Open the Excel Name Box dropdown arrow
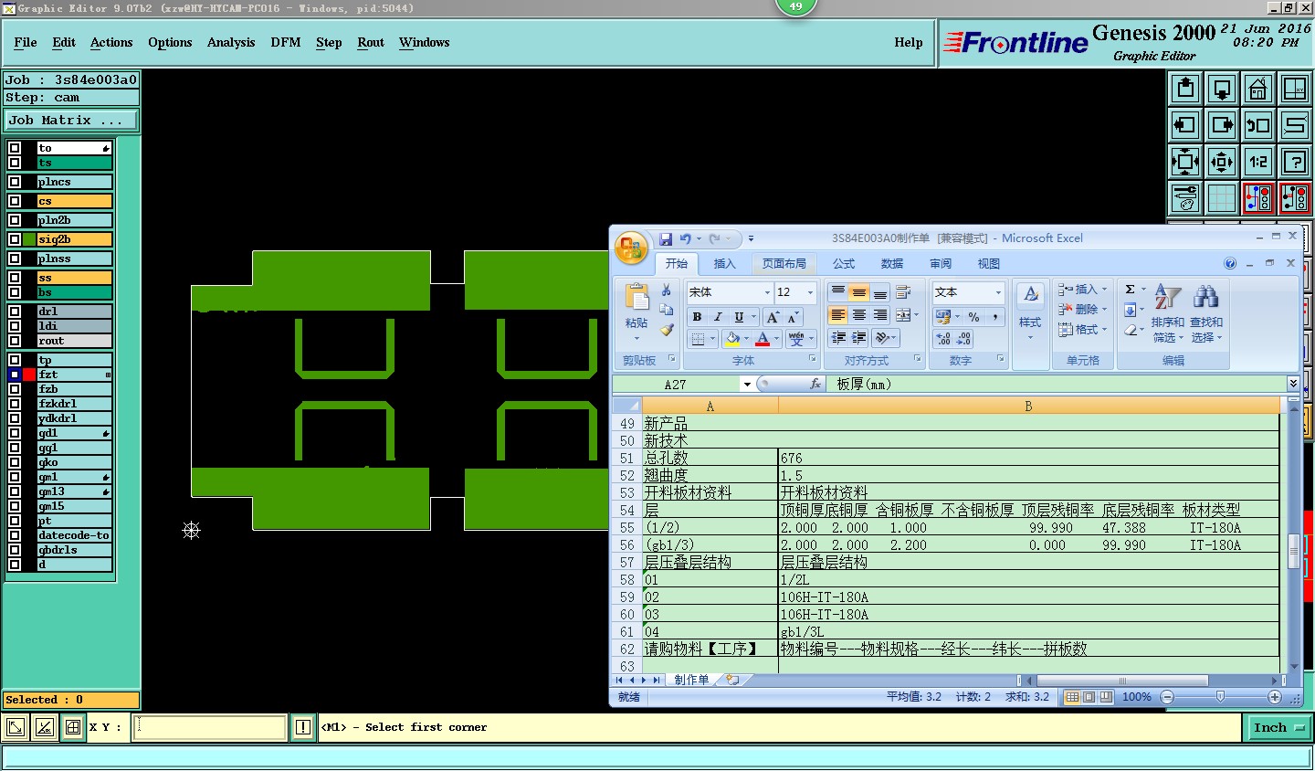The height and width of the screenshot is (771, 1315). (x=747, y=385)
